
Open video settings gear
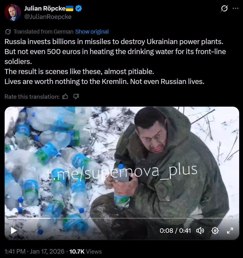tap(215, 231)
